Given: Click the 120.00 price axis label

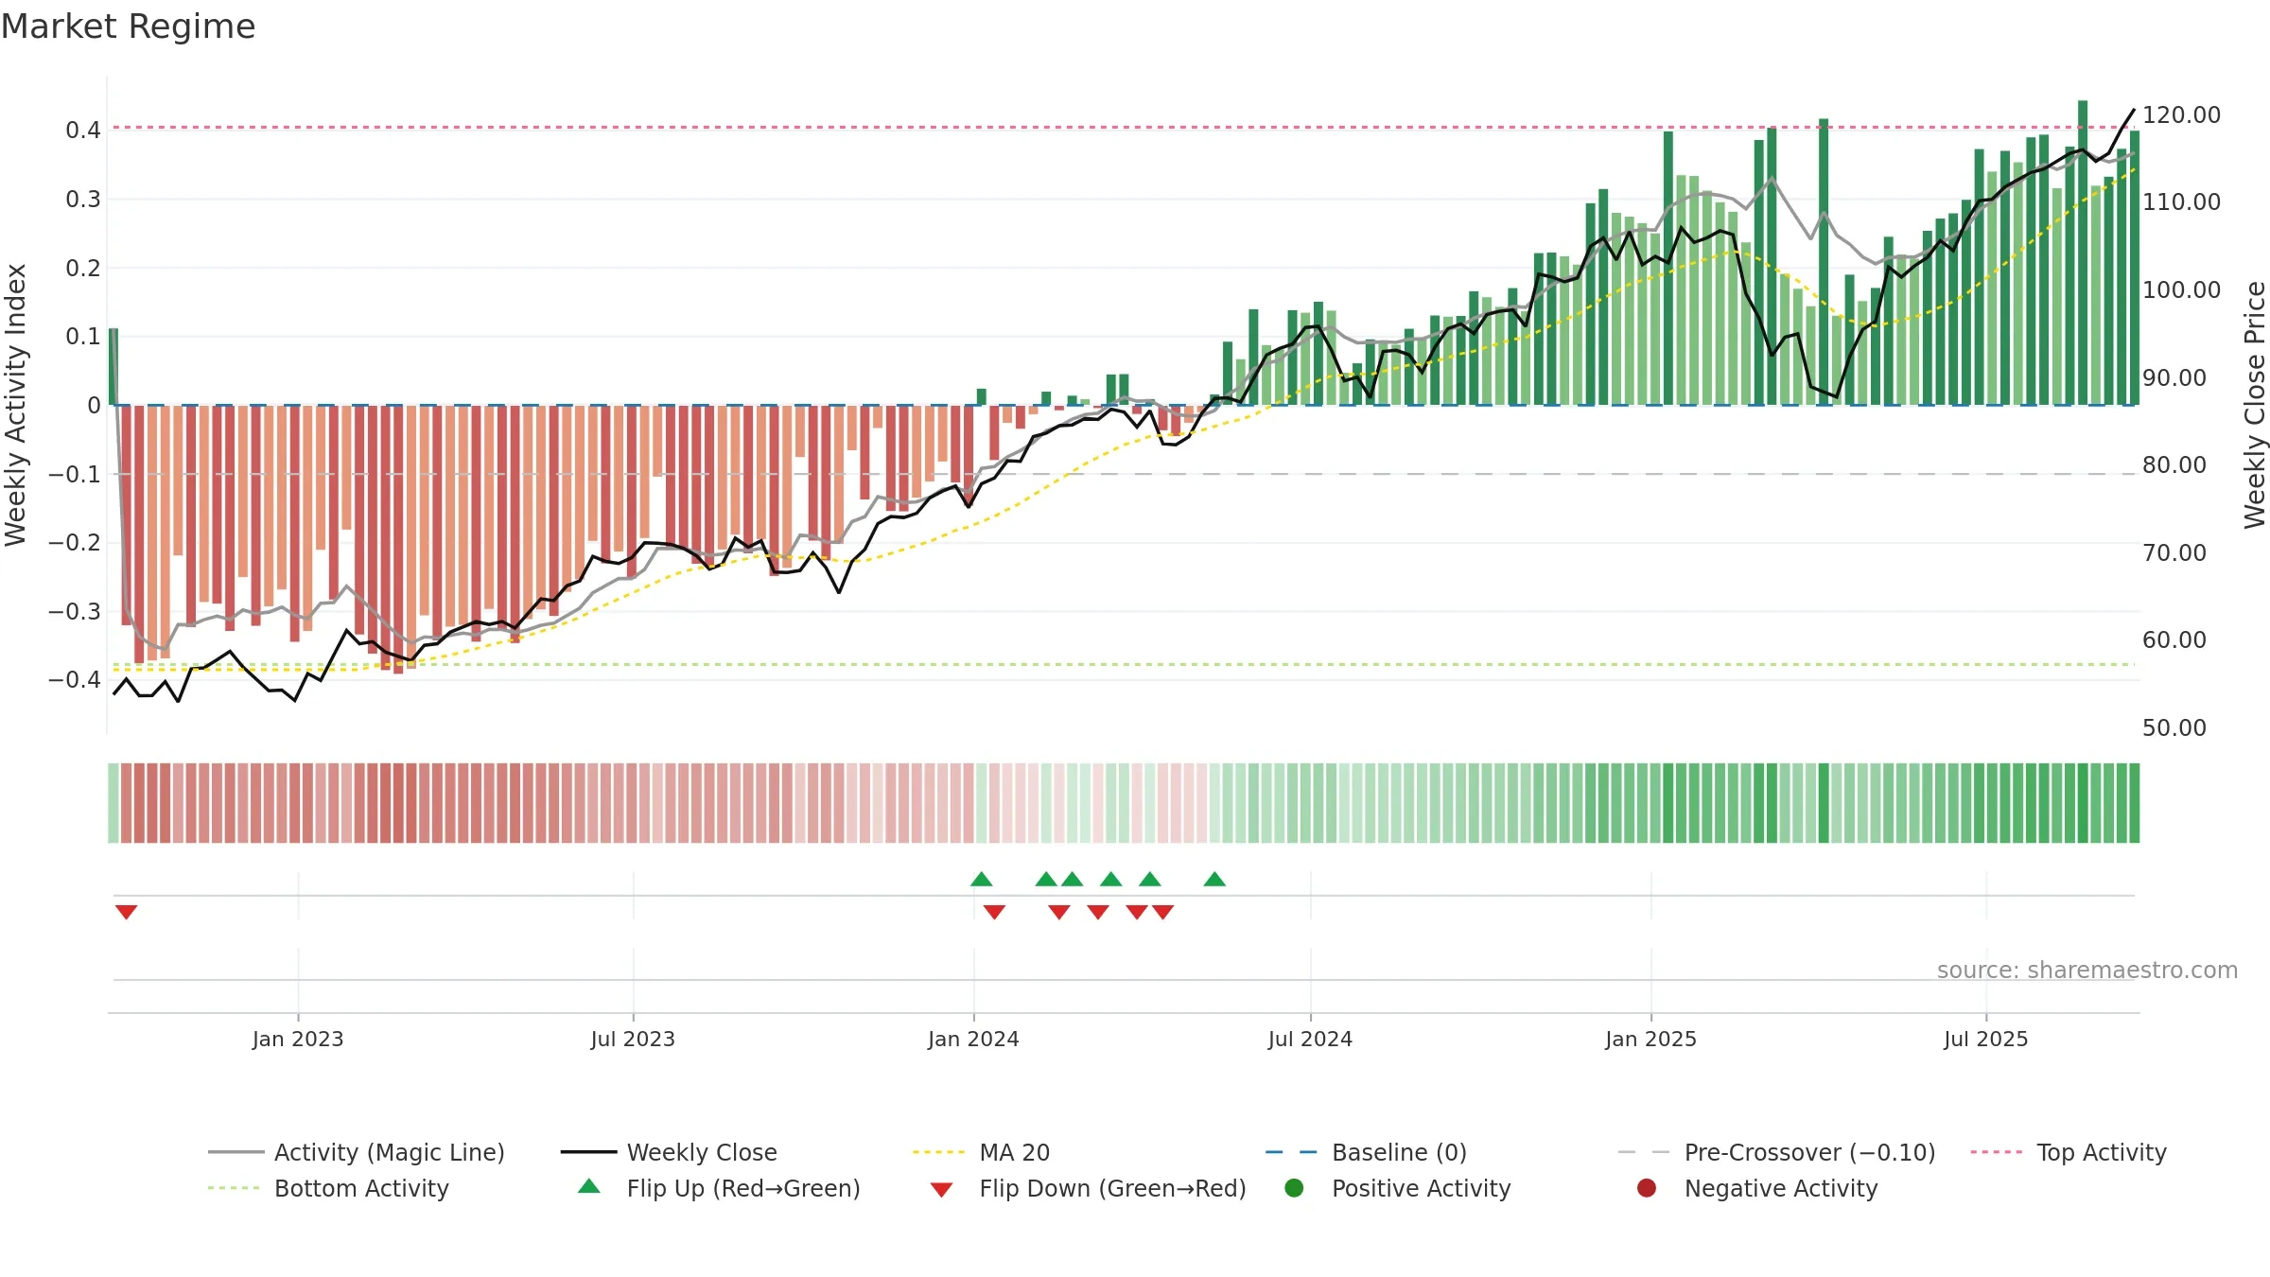Looking at the screenshot, I should pyautogui.click(x=2181, y=114).
